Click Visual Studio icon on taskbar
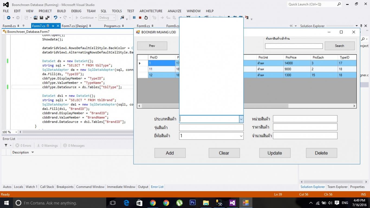 tap(232, 203)
